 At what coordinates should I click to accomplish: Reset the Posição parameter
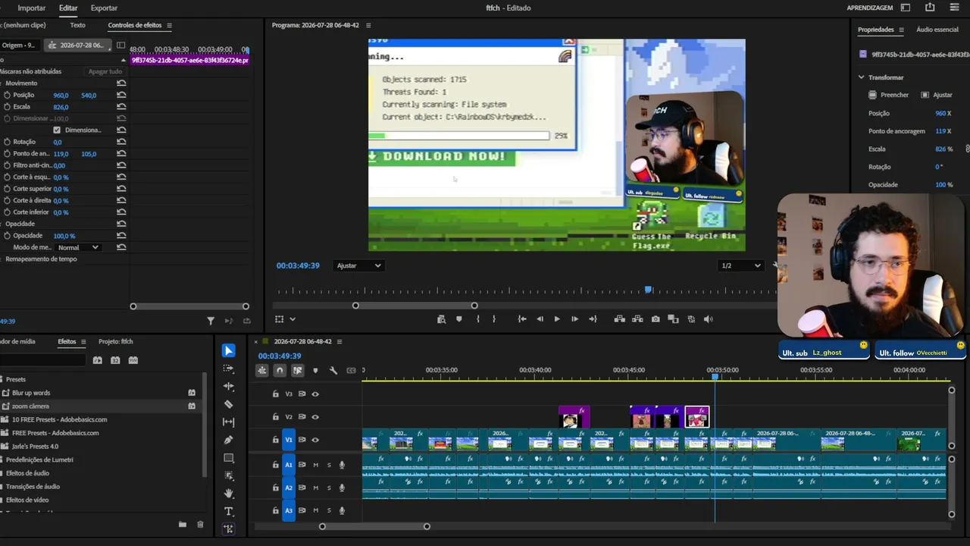coord(121,95)
